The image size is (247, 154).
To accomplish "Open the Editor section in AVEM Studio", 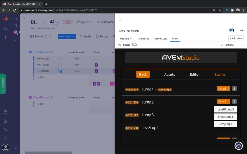I will [195, 75].
